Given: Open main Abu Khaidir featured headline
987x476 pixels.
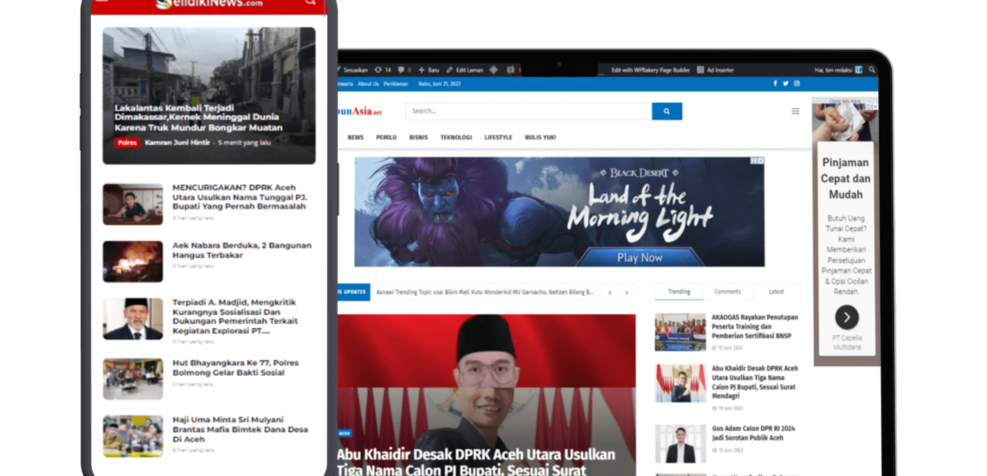Looking at the screenshot, I should (475, 462).
